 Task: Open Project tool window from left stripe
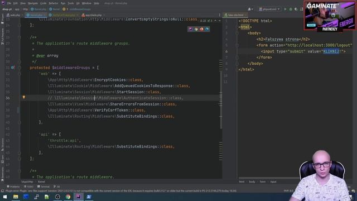coord(2,19)
